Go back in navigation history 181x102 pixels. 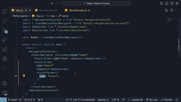52,3
